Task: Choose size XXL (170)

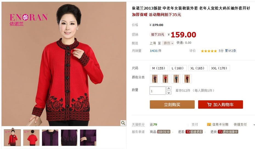Action: [x=219, y=68]
